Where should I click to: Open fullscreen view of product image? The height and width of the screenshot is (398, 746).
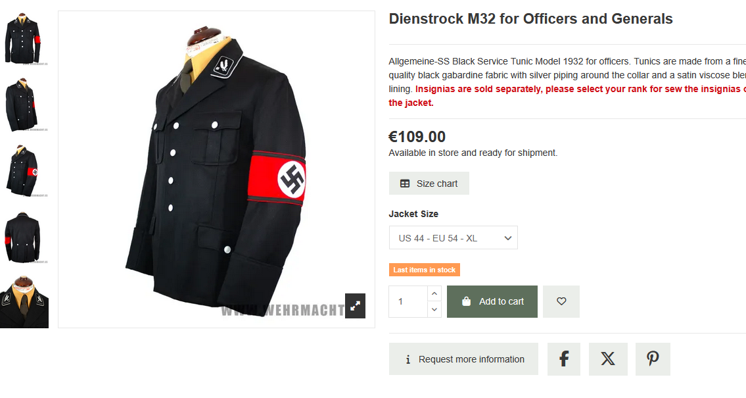click(355, 306)
